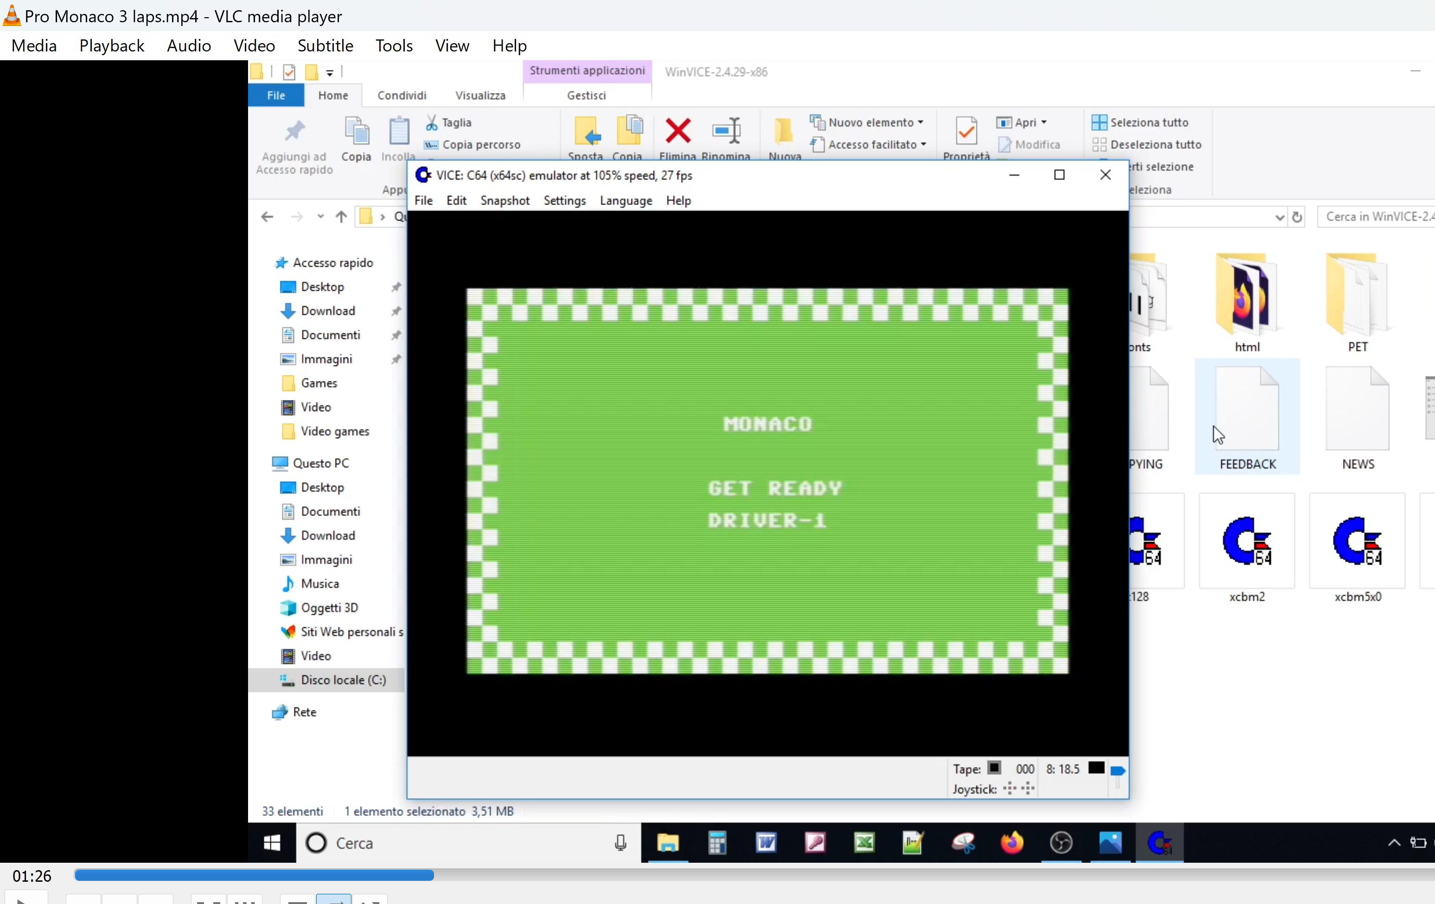Click the explorer refresh icon
The width and height of the screenshot is (1435, 904).
point(1297,217)
